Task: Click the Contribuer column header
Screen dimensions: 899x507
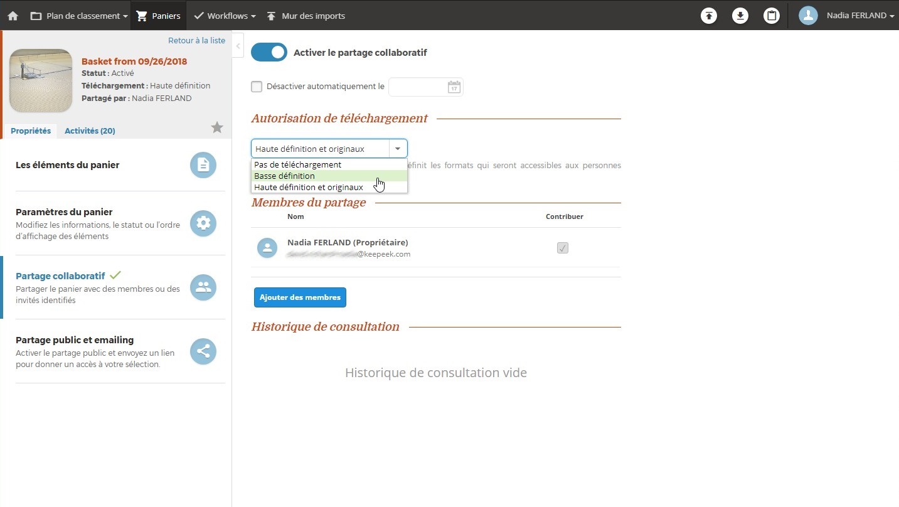Action: coord(565,216)
